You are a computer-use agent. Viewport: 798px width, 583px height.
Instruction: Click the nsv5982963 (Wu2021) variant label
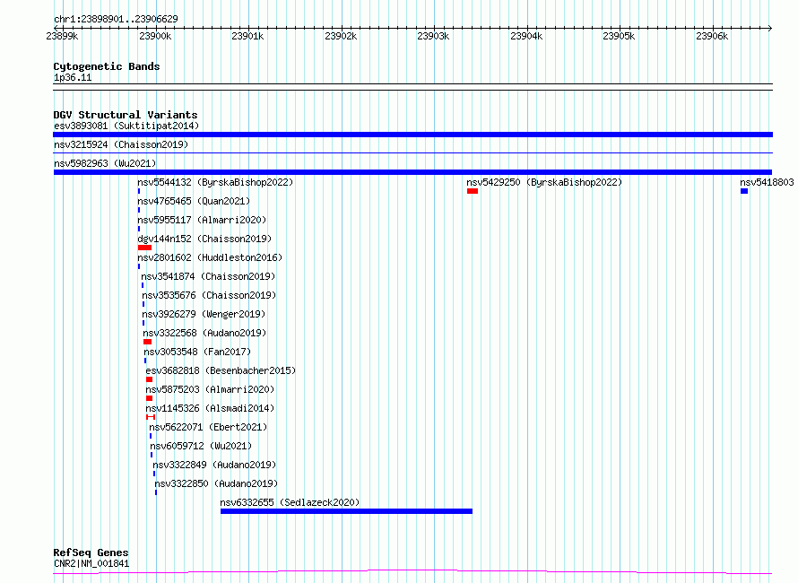[x=105, y=163]
